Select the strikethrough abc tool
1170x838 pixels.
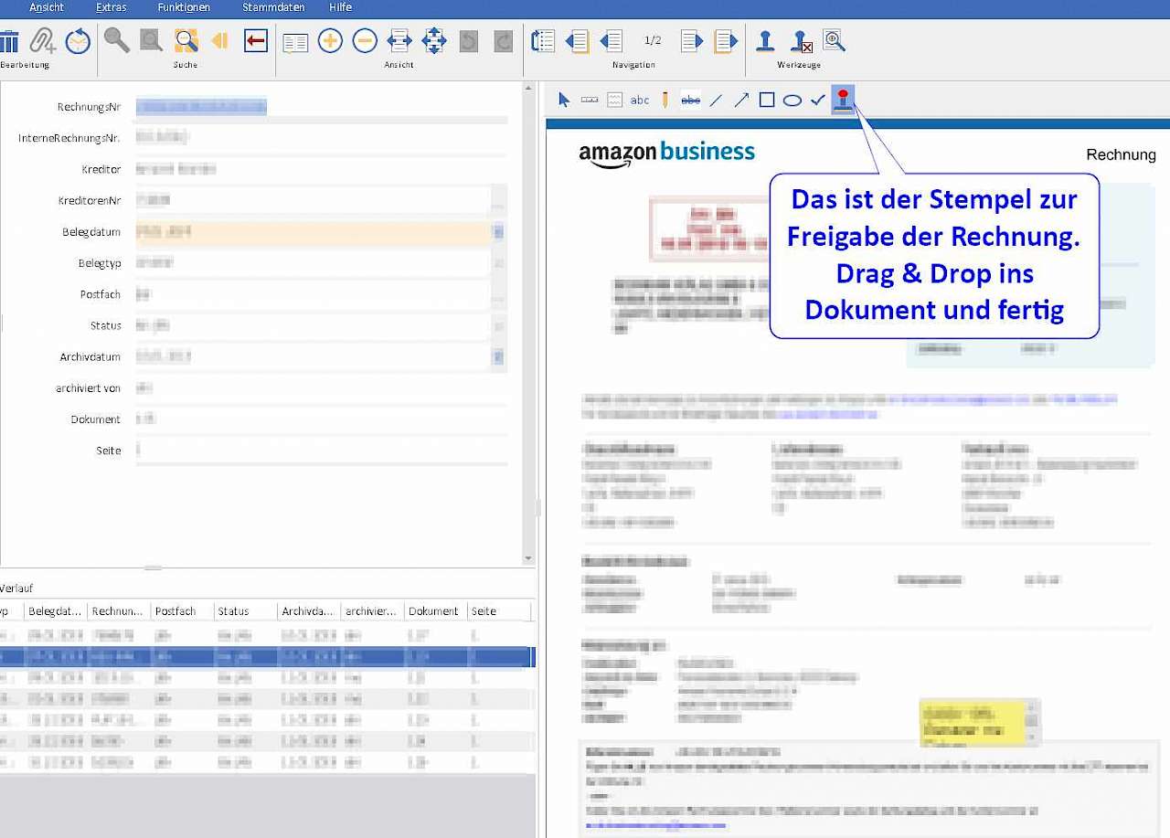point(691,100)
